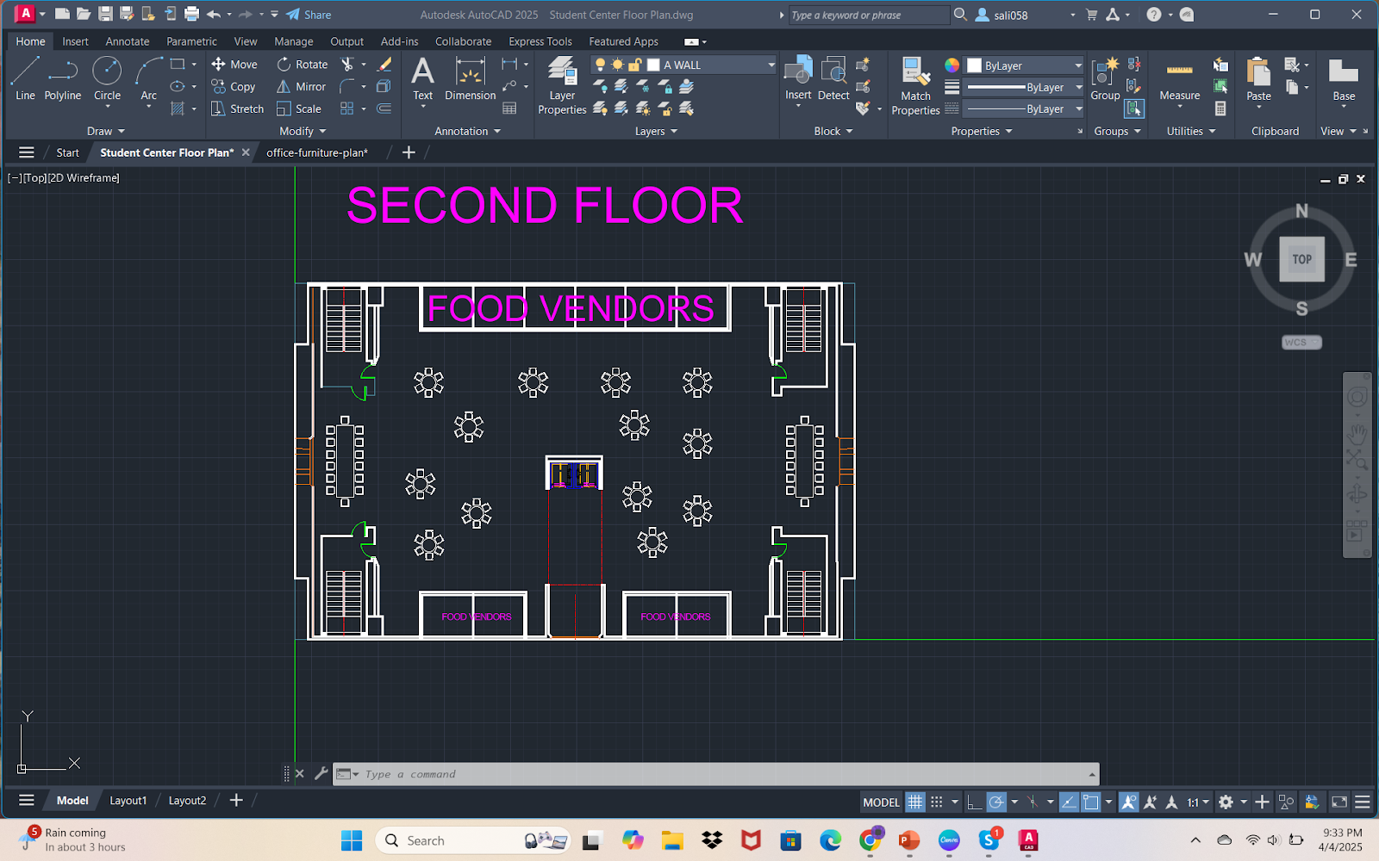Click the Detect block tool
The height and width of the screenshot is (861, 1379).
tap(833, 78)
